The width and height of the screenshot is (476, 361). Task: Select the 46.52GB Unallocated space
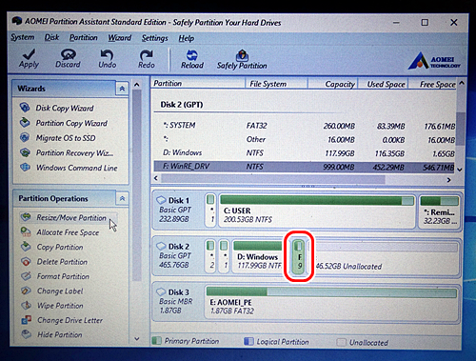coord(386,257)
